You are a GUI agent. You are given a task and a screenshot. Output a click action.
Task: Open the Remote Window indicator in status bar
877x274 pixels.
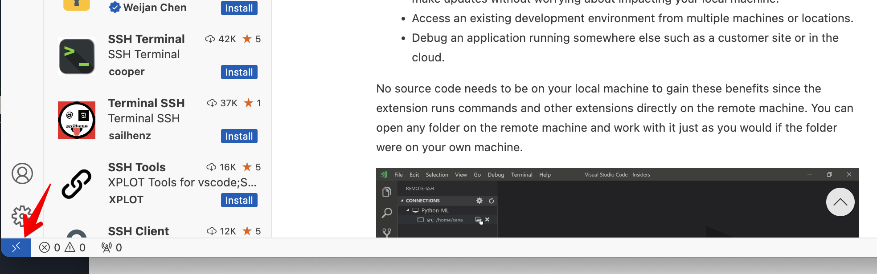point(16,247)
